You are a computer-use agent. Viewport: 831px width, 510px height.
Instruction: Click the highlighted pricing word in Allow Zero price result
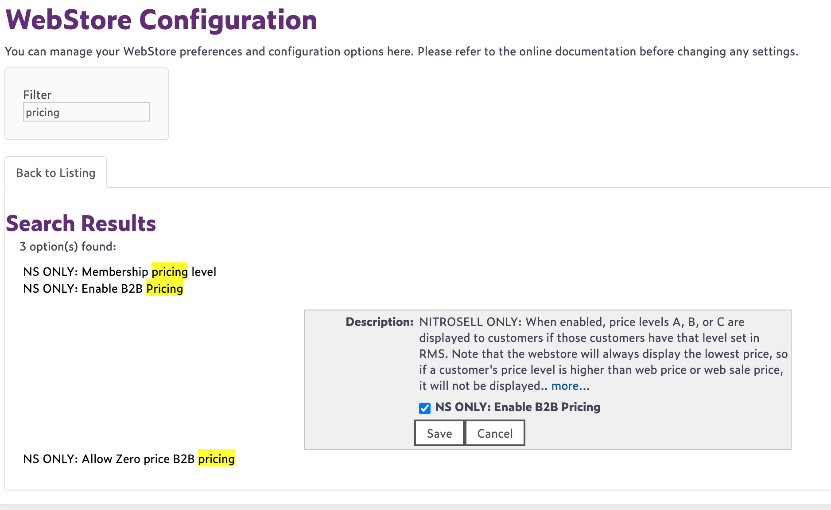(216, 459)
